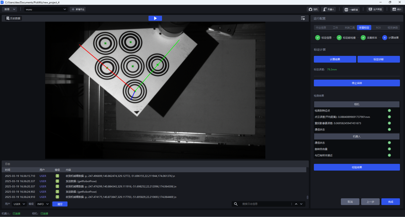Expand the USER filter dropdown
Image resolution: width=405 pixels, height=217 pixels.
point(19,204)
